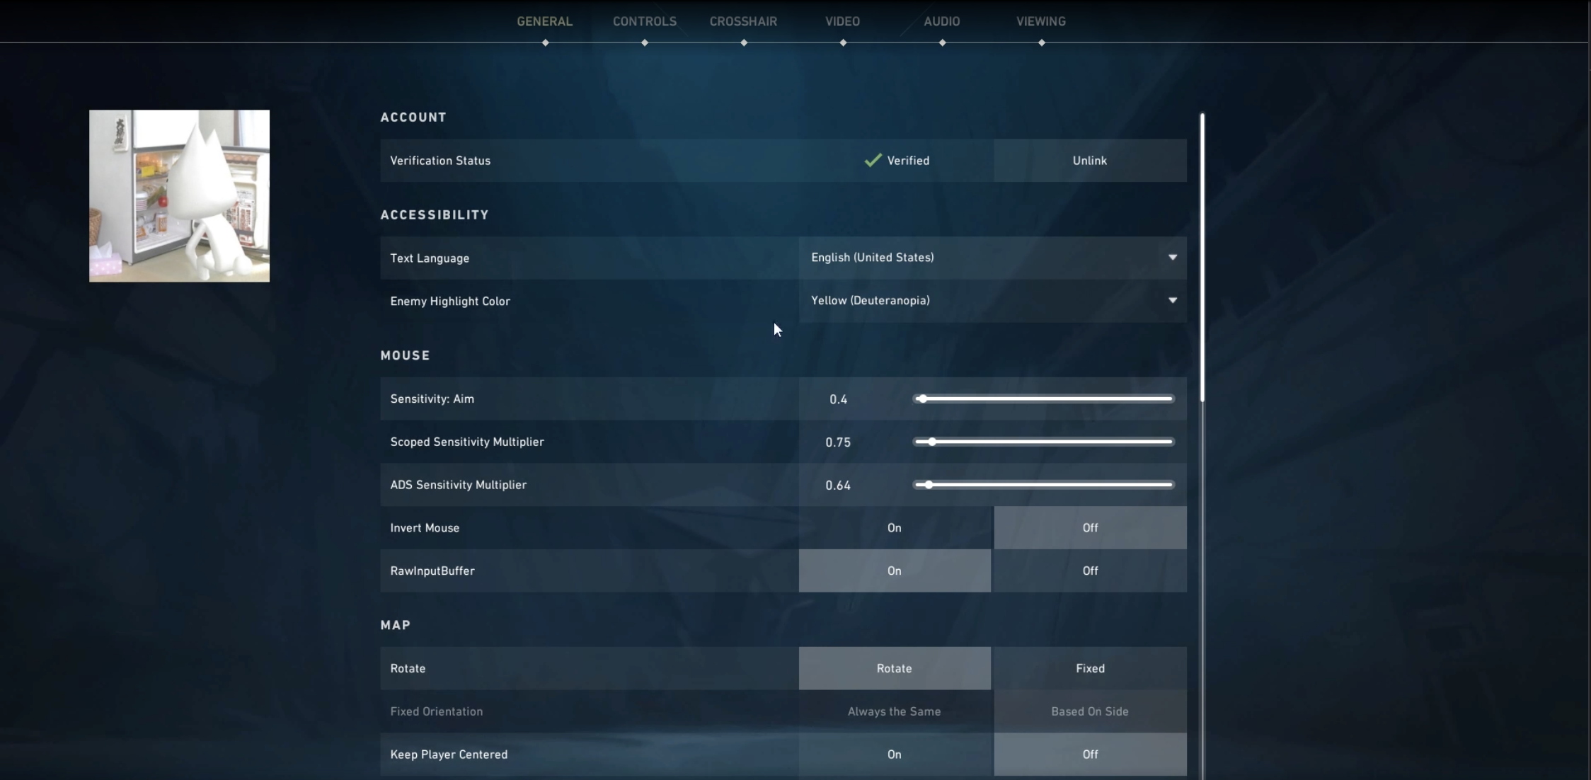Set RawInputBuffer to On
This screenshot has height=780, width=1591.
[895, 571]
